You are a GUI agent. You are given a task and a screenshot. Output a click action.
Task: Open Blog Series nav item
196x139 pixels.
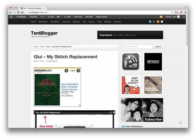pos(43,22)
